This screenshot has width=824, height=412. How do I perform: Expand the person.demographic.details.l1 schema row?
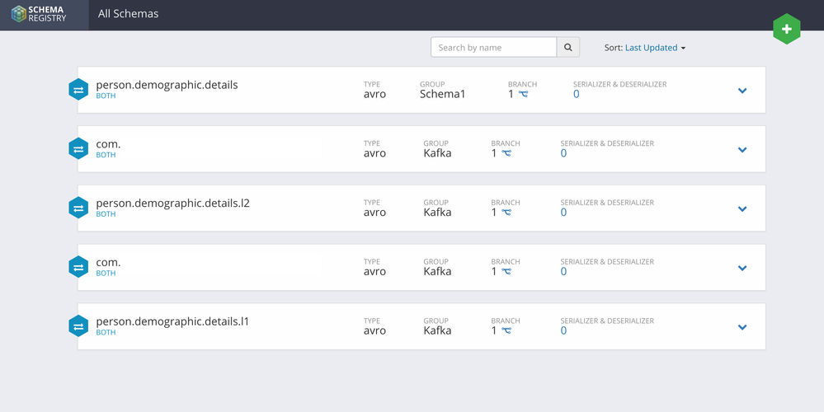742,328
